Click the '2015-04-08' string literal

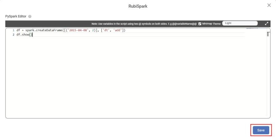click(x=78, y=30)
